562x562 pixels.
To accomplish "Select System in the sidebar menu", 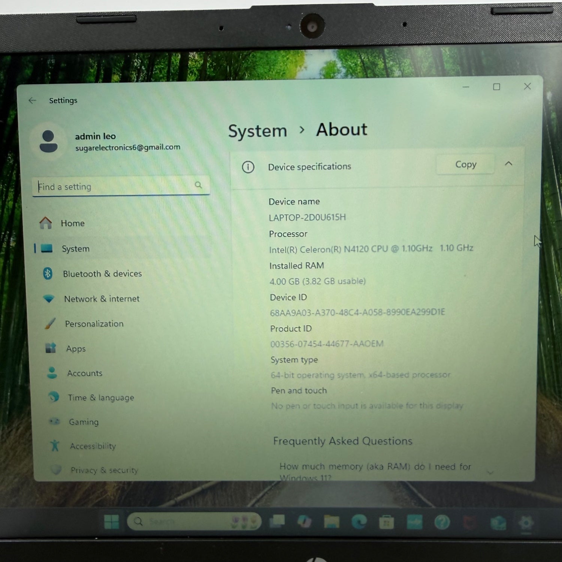I will tap(75, 249).
